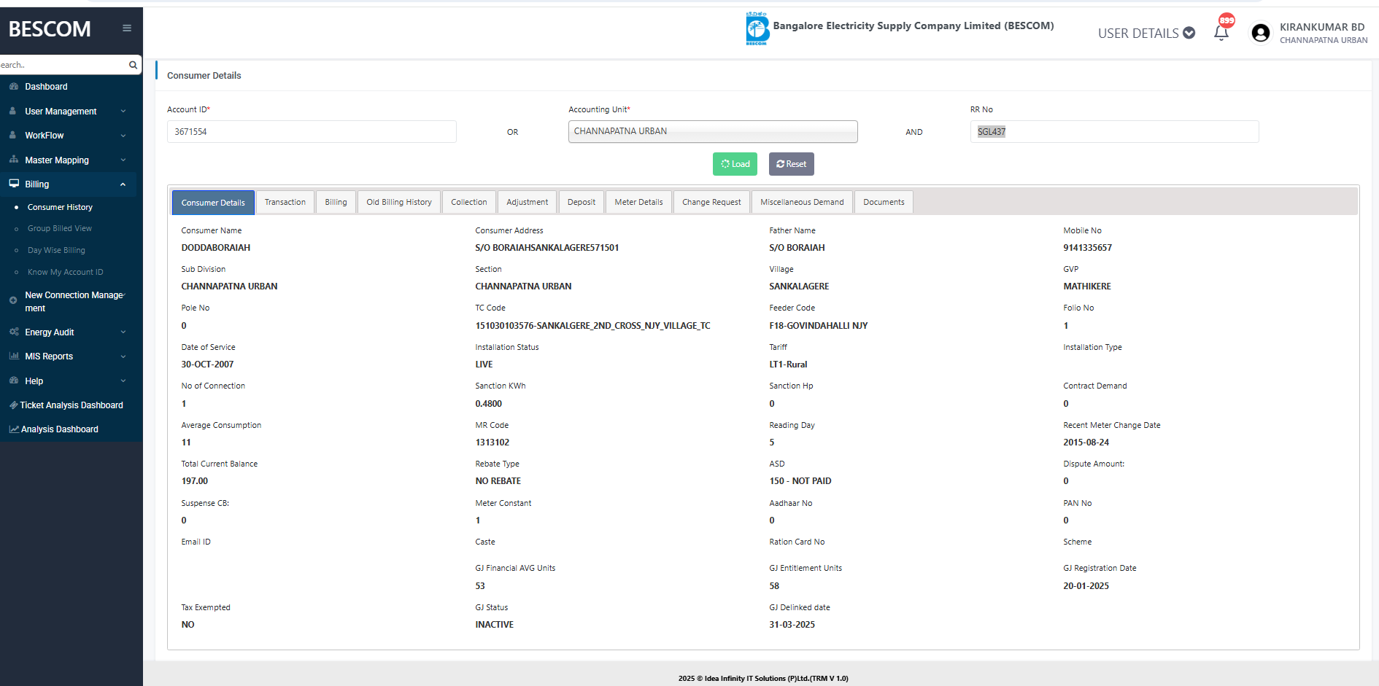
Task: Click the BESCOM company logo icon
Action: (757, 28)
